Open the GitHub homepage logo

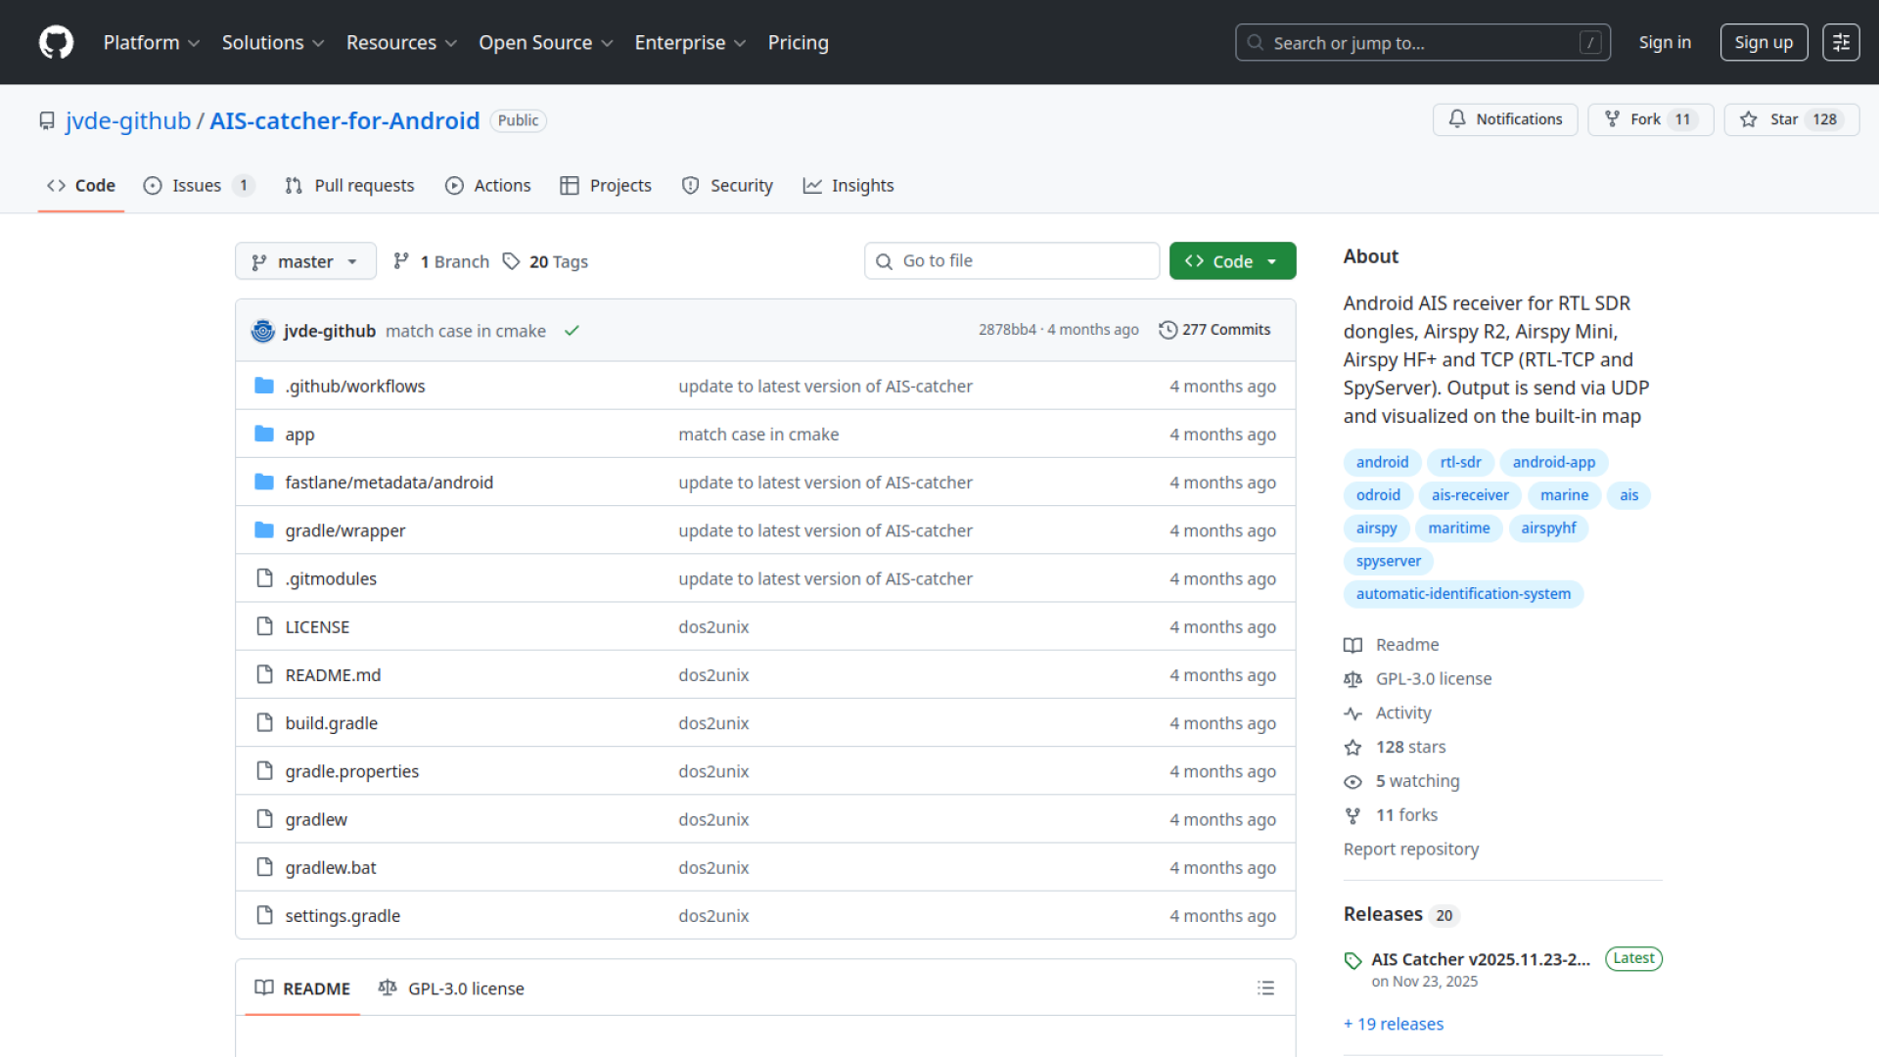click(56, 42)
